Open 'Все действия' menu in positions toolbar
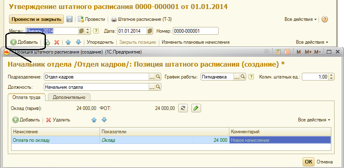This screenshot has height=168, width=344. 312,42
